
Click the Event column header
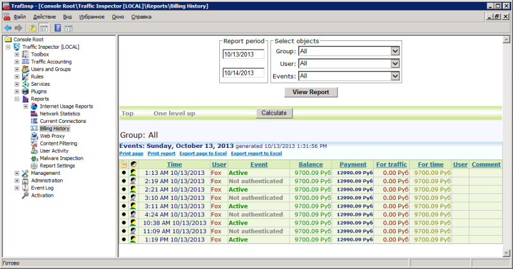259,165
